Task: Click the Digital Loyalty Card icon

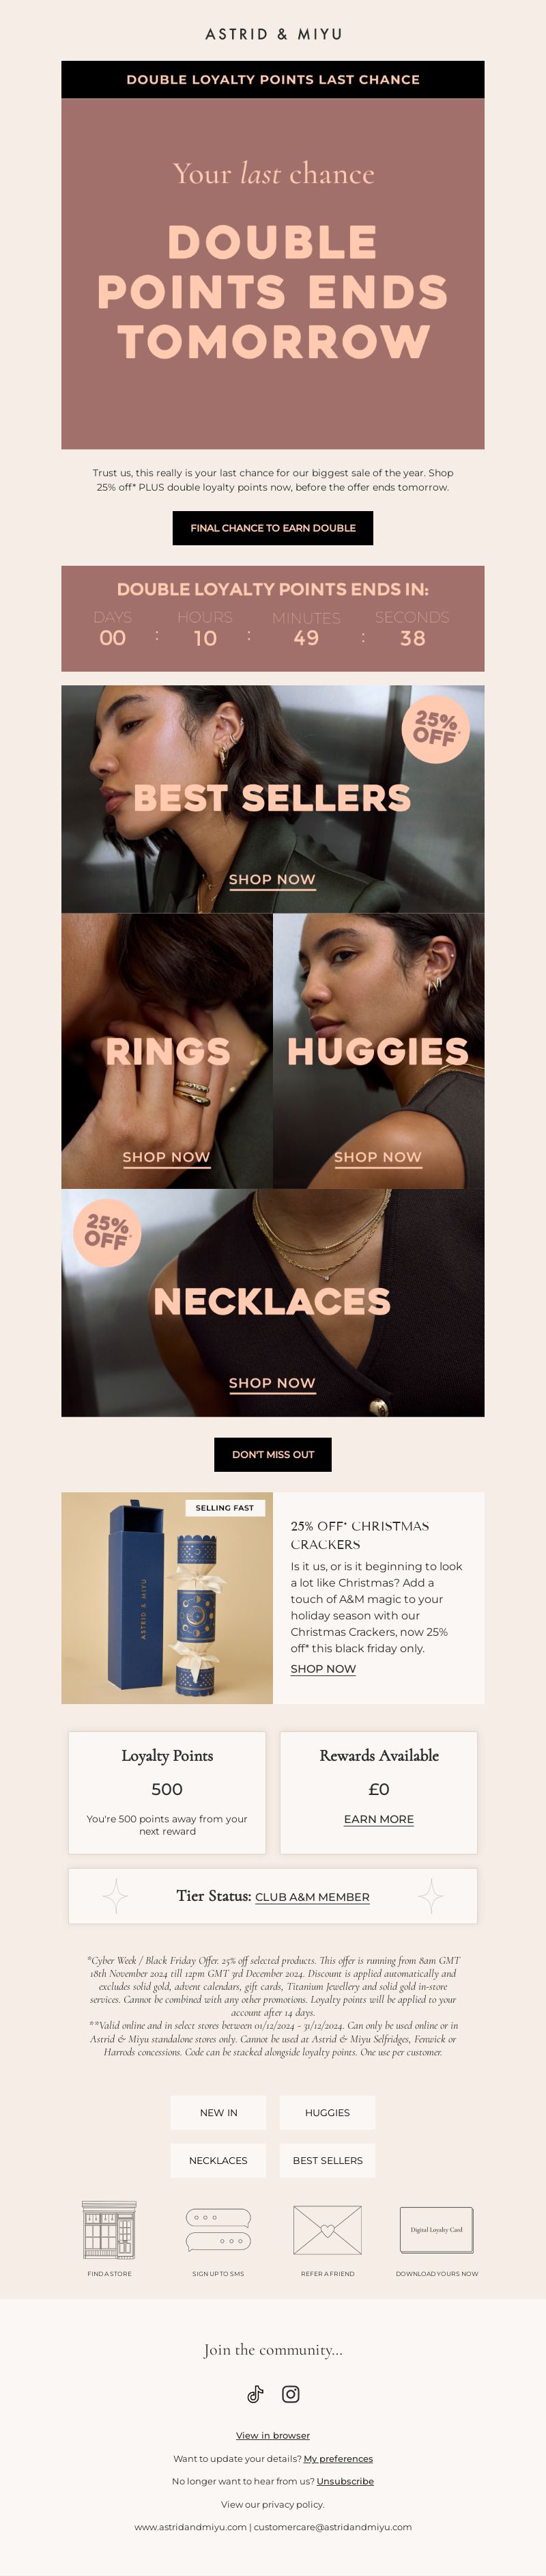Action: tap(436, 2229)
